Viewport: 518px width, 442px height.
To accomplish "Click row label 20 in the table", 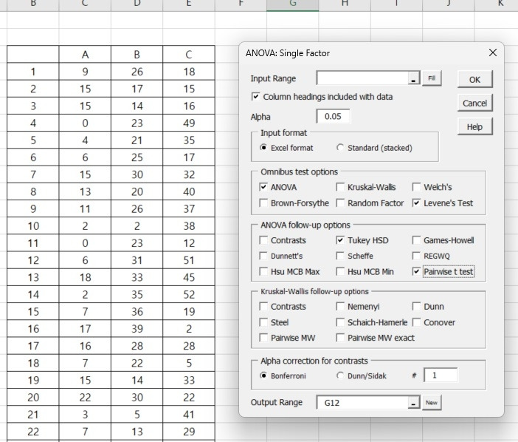I will click(33, 398).
